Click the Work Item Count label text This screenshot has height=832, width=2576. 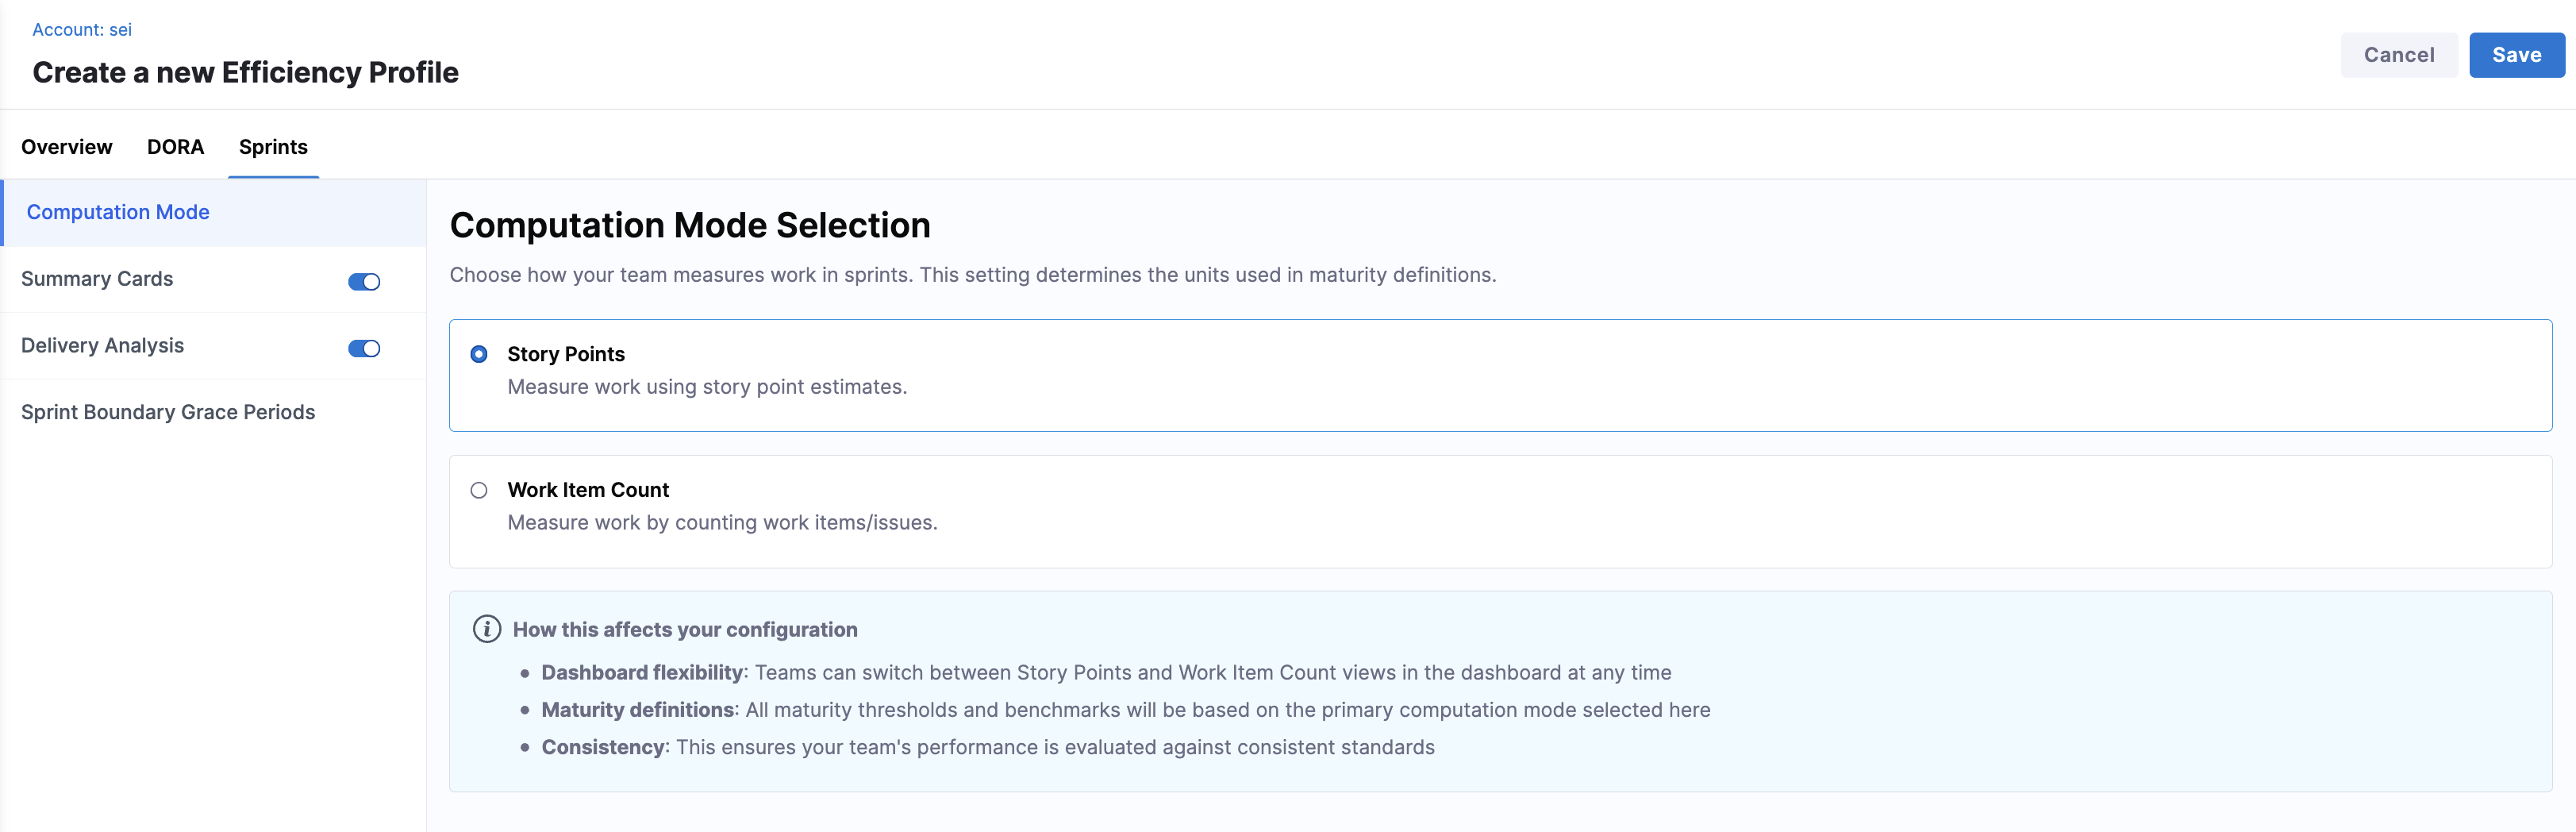(588, 490)
